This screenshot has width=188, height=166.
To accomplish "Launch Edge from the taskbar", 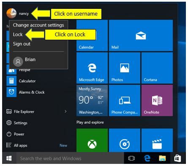I will tap(147, 158).
